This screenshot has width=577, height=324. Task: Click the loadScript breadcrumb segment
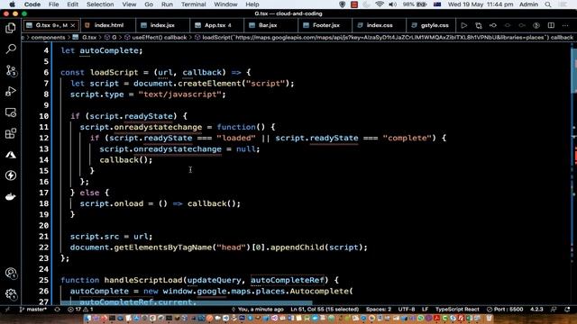[384, 38]
